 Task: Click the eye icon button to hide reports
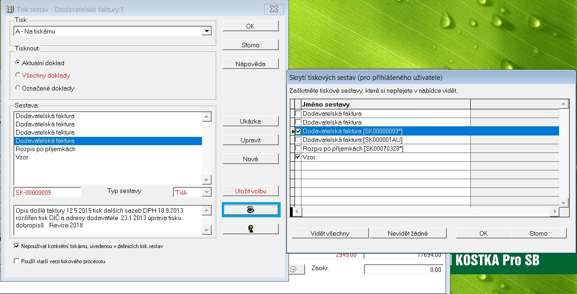(x=251, y=209)
